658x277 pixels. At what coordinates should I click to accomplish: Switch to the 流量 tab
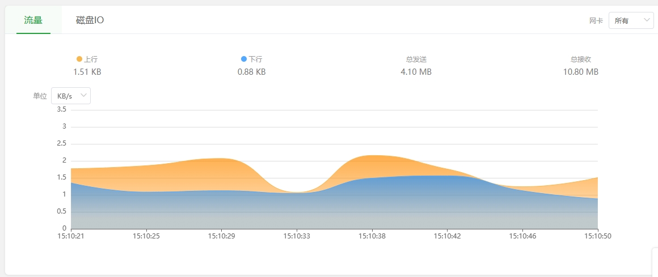(x=33, y=20)
